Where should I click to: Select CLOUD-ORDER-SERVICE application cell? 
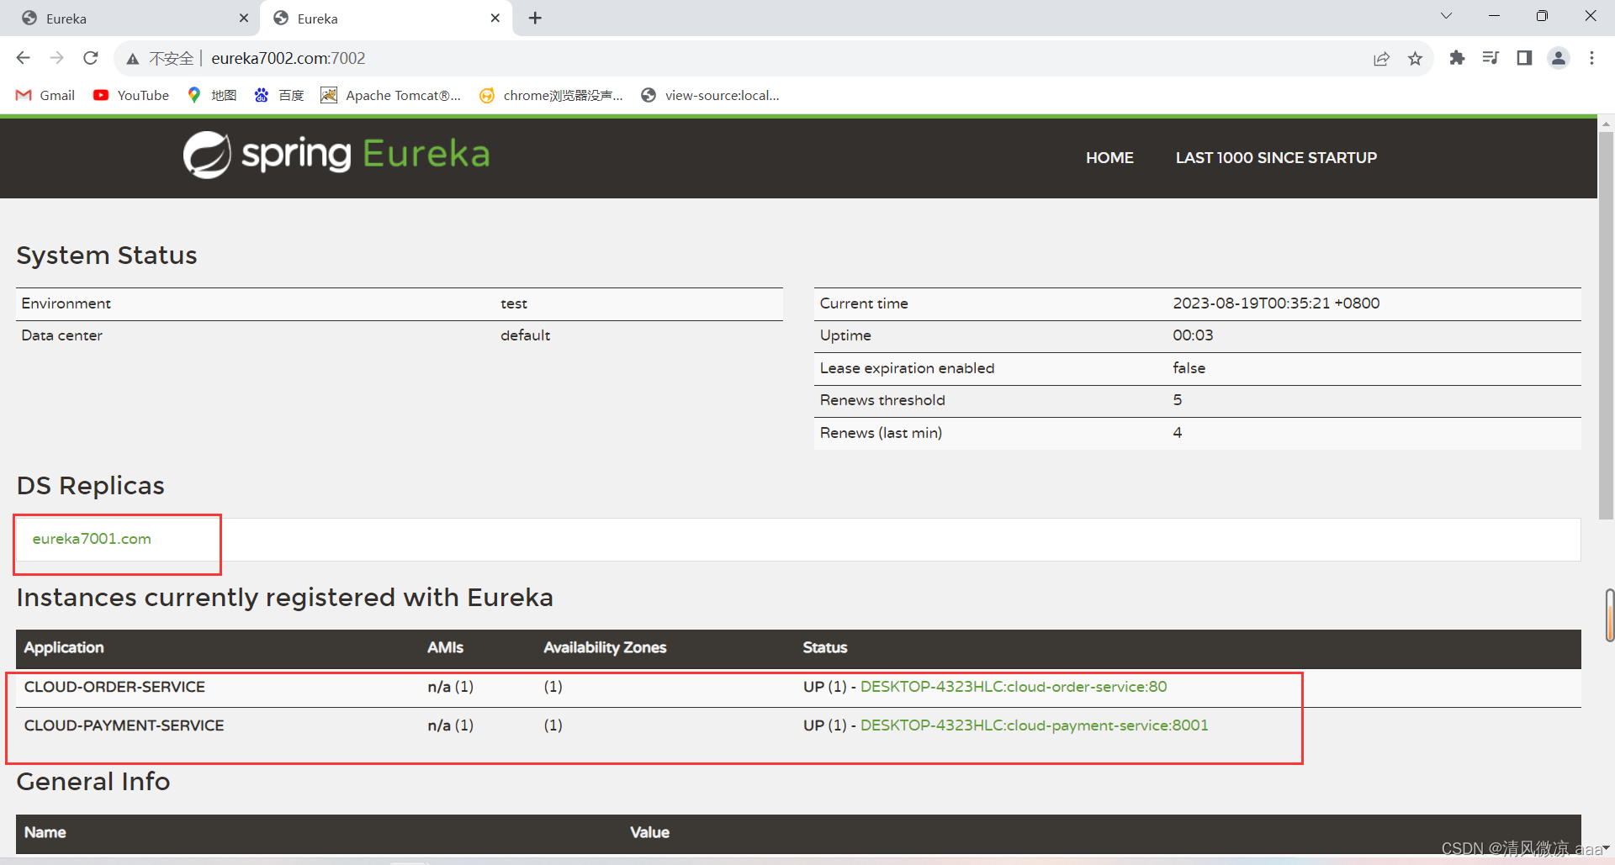click(114, 687)
